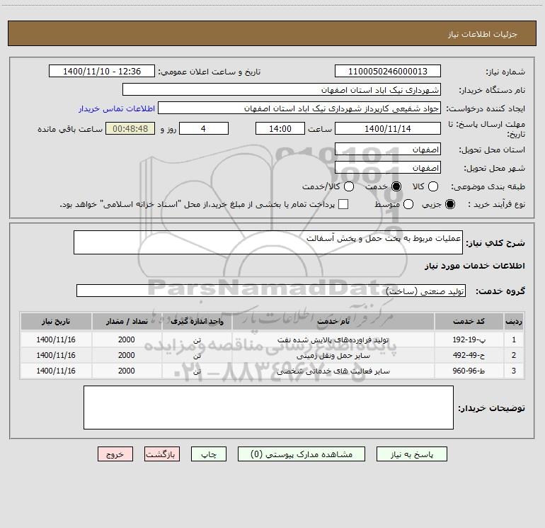Click the گروه خدمت field تولید صنعتی
The width and height of the screenshot is (545, 528).
coord(271,291)
